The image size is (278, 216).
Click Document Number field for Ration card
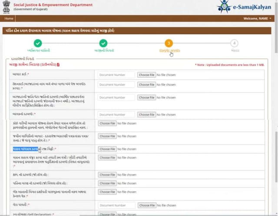[x=116, y=85]
